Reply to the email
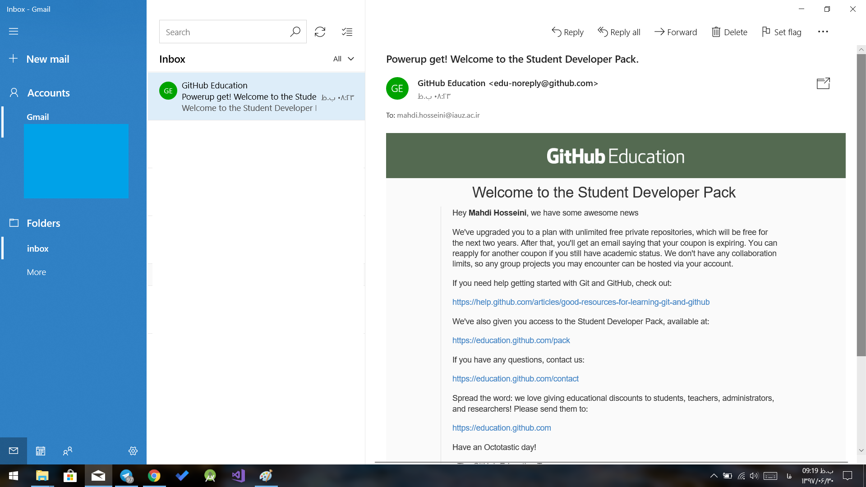Image resolution: width=866 pixels, height=487 pixels. [x=567, y=32]
